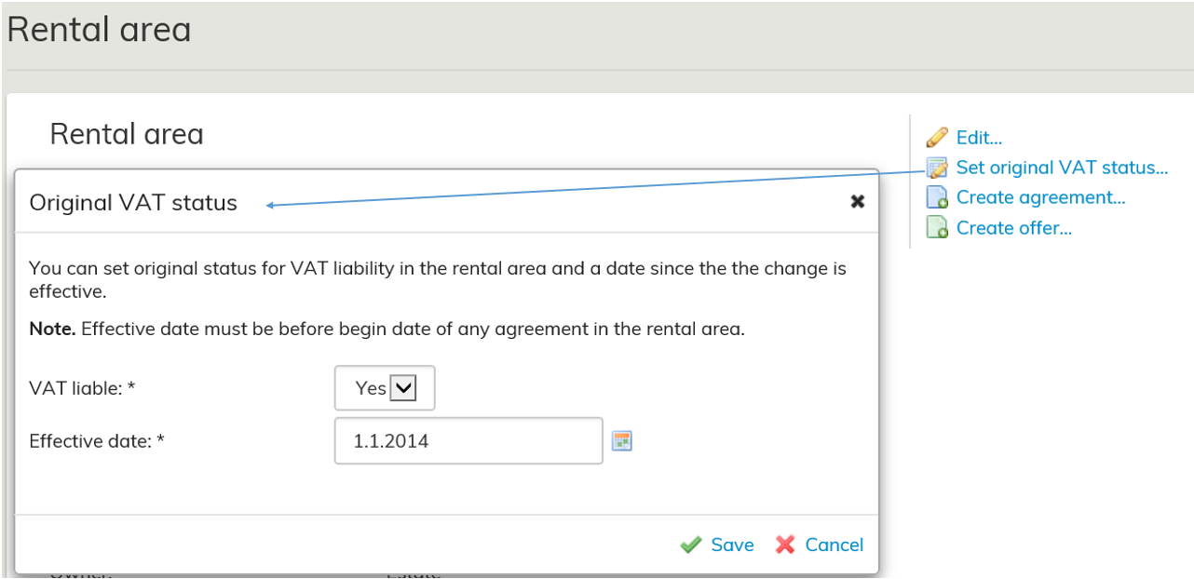The image size is (1194, 579).
Task: Click the arrow on VAT liable combo box
Action: point(402,388)
